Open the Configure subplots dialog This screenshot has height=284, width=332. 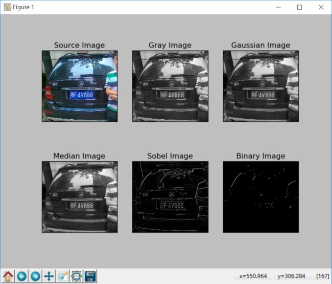[77, 276]
